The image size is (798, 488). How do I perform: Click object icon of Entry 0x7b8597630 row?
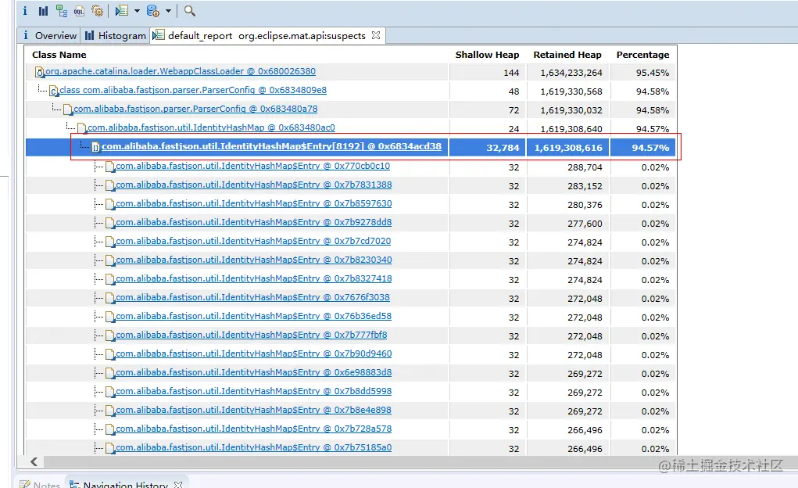coord(110,205)
